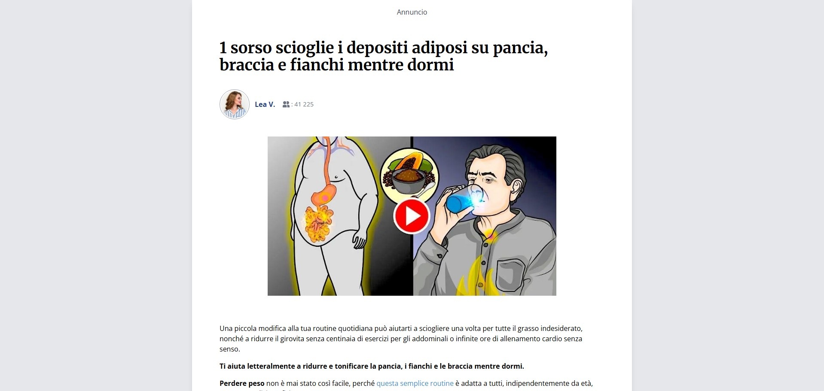The image size is (824, 391).
Task: Click the bold 'Perdere peso' text
Action: click(242, 383)
